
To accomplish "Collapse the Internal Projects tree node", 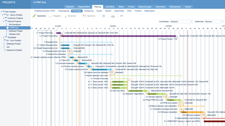I will pos(4,21).
